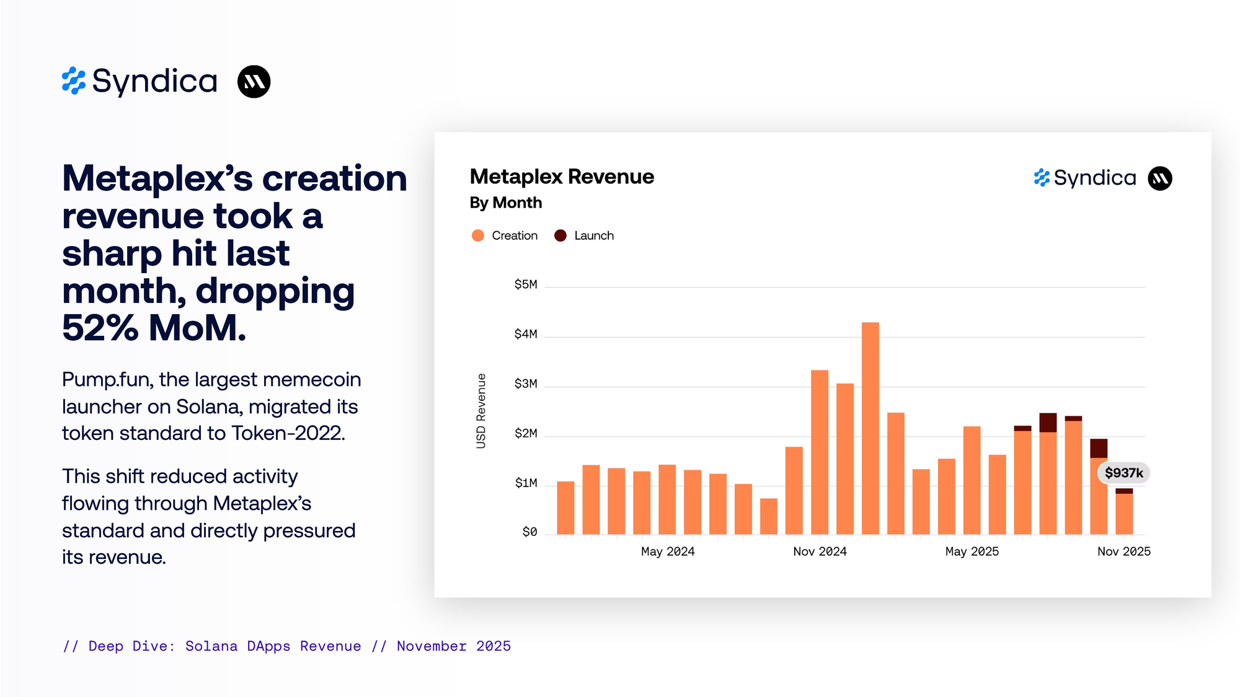Click the Syndica logo inside the chart card
The image size is (1240, 697).
[x=1085, y=178]
